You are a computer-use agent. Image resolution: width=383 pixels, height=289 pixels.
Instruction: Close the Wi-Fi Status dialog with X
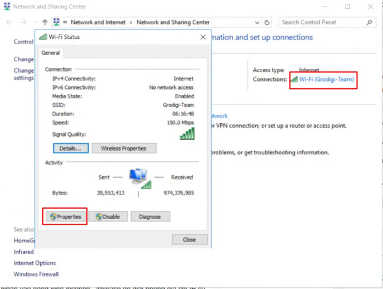pos(203,37)
